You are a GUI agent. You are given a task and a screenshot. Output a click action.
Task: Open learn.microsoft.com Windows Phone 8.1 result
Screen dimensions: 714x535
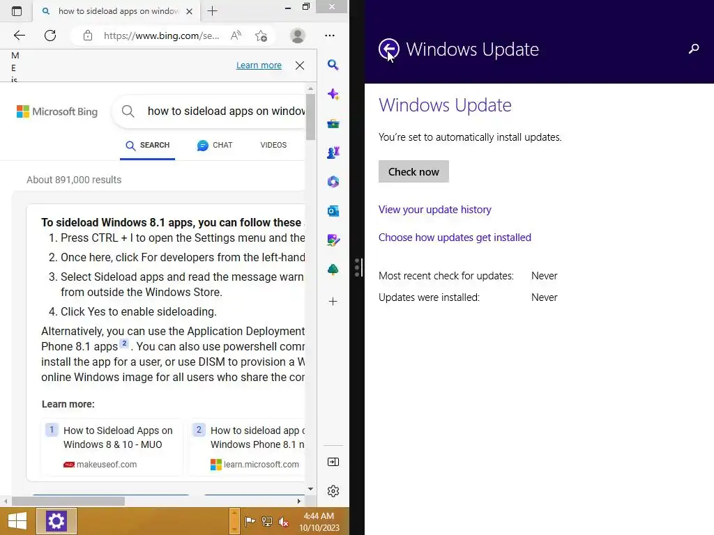point(247,447)
